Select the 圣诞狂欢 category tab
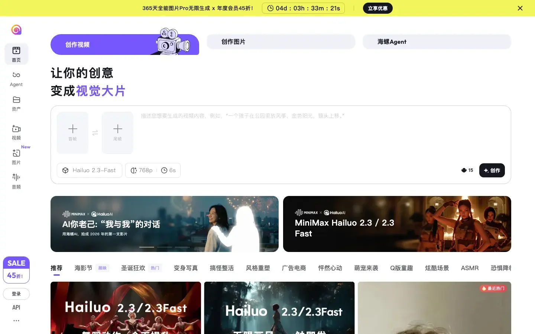The width and height of the screenshot is (535, 334). click(x=133, y=268)
